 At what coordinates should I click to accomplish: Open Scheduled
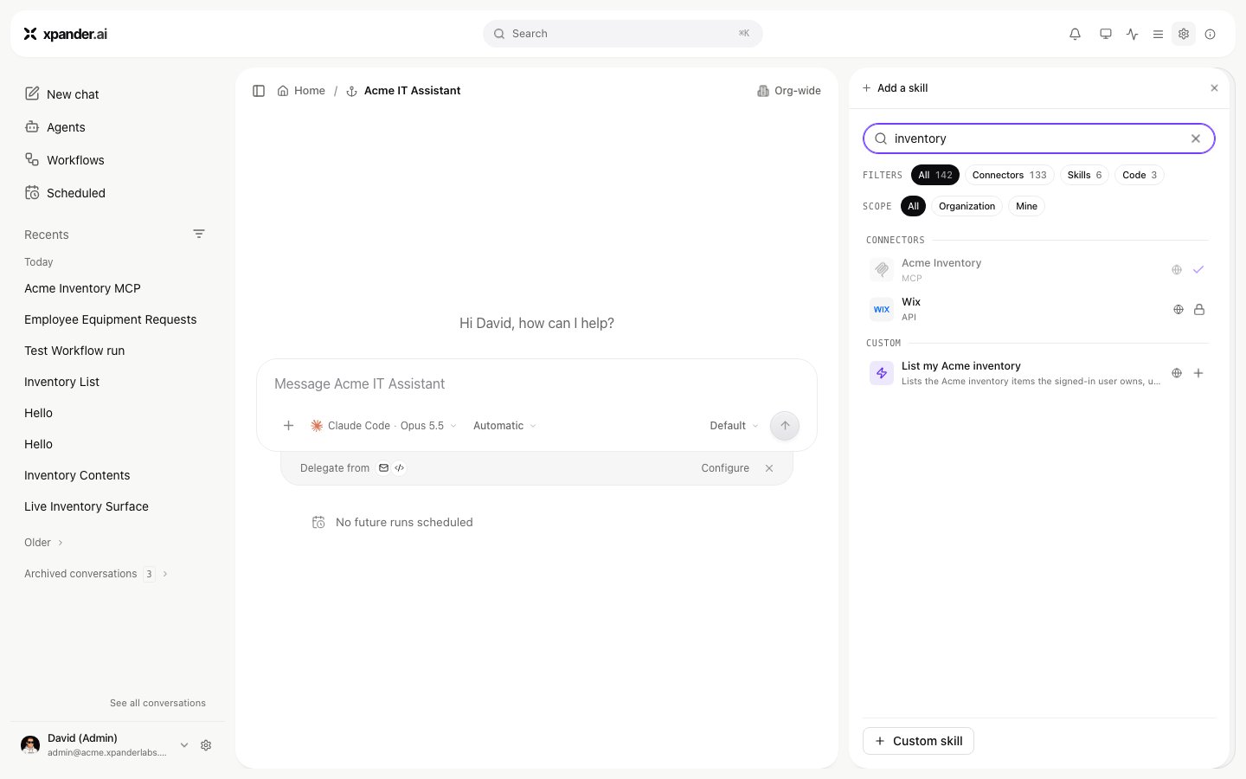65,193
